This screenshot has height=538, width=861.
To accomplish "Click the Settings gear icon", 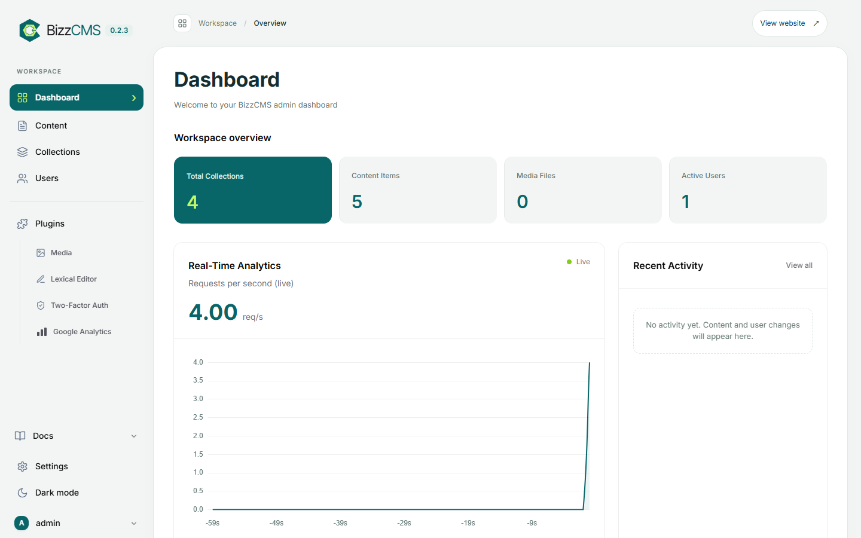I will [x=23, y=466].
